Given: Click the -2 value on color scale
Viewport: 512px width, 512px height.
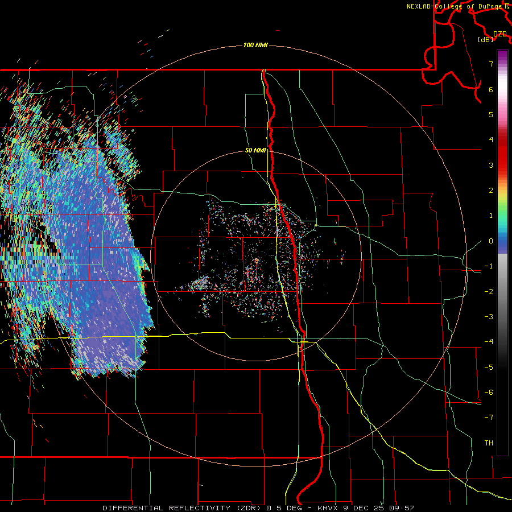Looking at the screenshot, I should 489,292.
